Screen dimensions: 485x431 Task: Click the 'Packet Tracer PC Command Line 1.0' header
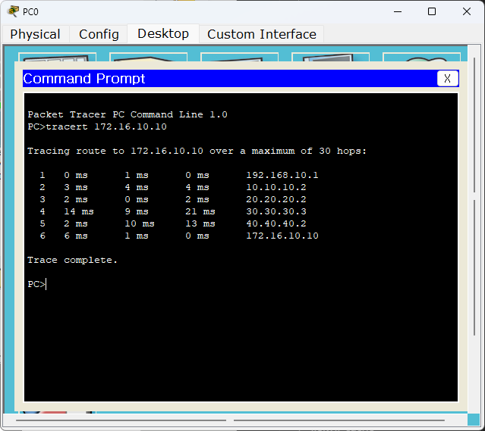(x=128, y=114)
